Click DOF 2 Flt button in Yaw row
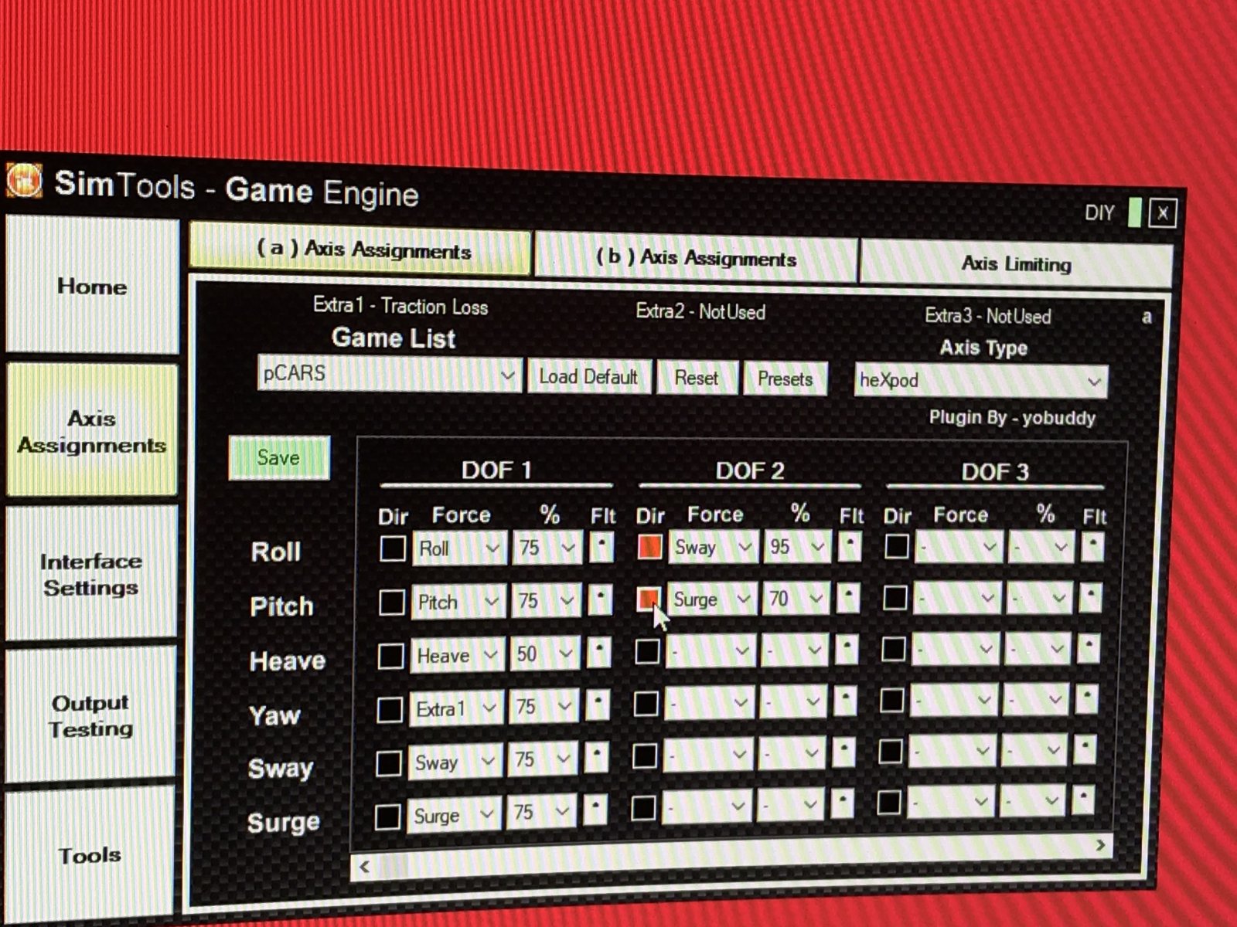This screenshot has width=1237, height=927. 845,701
